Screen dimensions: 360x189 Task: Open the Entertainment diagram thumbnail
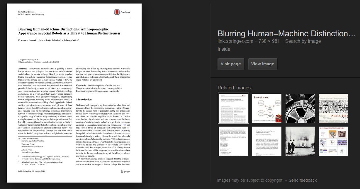coord(267,108)
